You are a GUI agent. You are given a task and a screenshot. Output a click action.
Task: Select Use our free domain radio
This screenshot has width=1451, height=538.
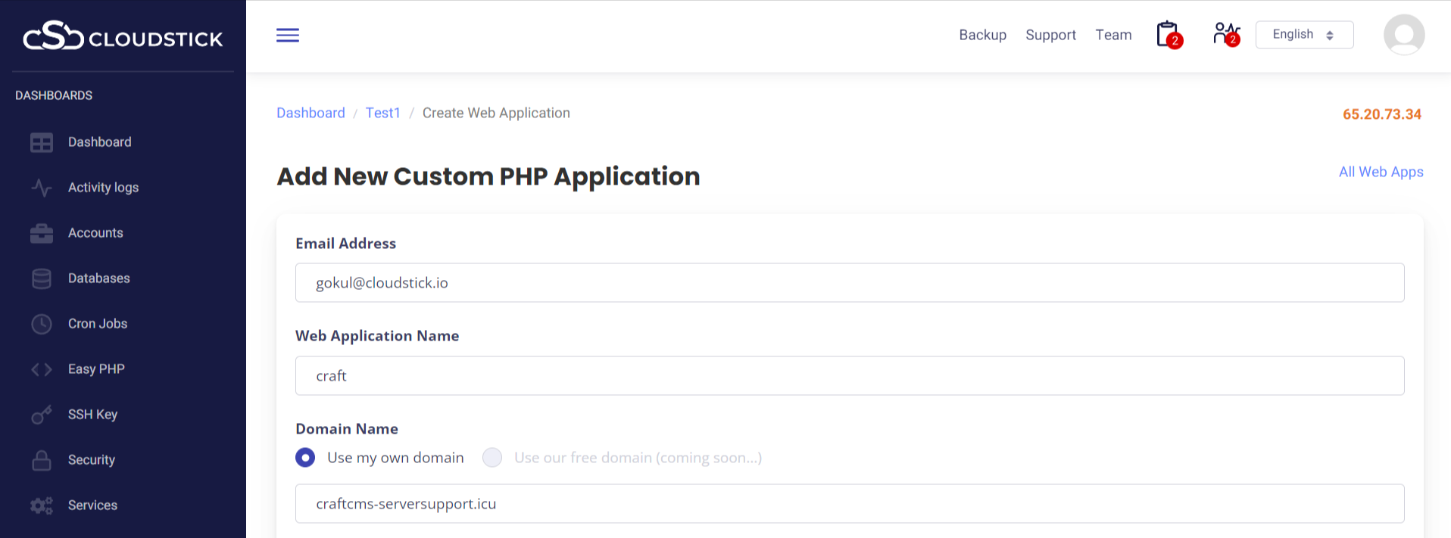pos(492,458)
